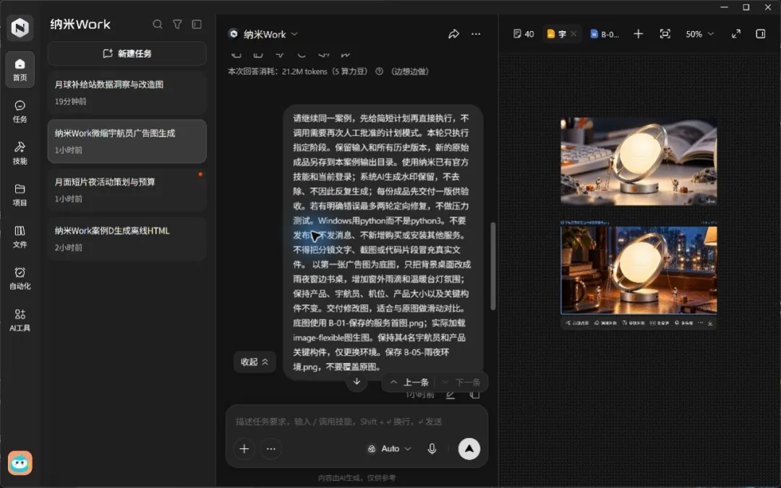Open the 任务 sidebar section
This screenshot has width=781, height=488.
[20, 111]
